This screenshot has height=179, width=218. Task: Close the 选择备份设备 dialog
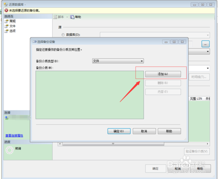pos(182,42)
